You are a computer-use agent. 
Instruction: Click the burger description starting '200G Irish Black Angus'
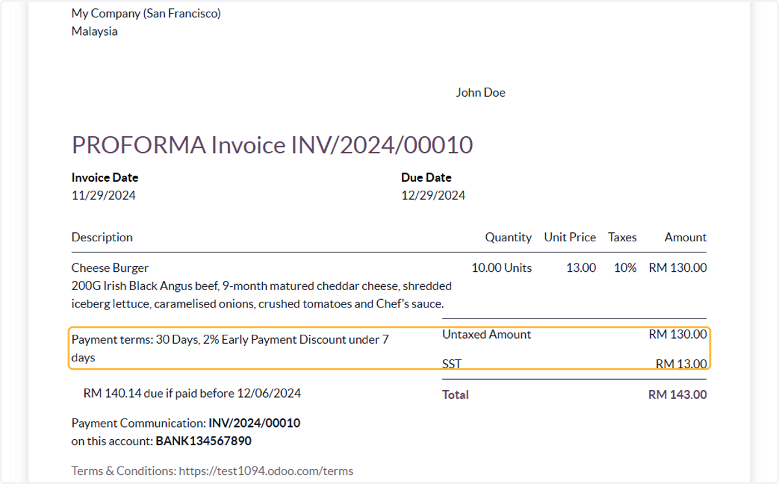tap(262, 295)
